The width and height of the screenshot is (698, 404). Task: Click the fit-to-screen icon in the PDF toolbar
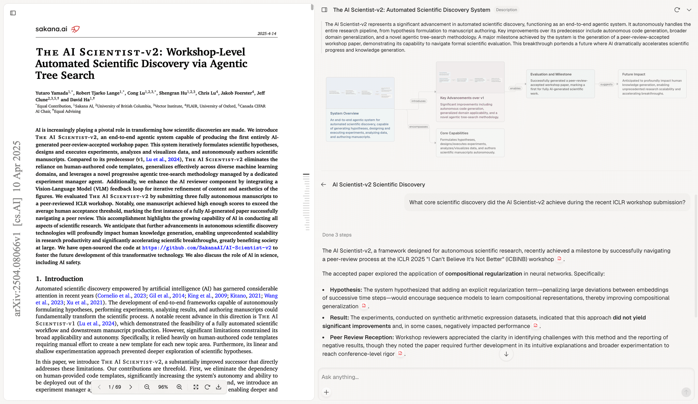pos(196,387)
